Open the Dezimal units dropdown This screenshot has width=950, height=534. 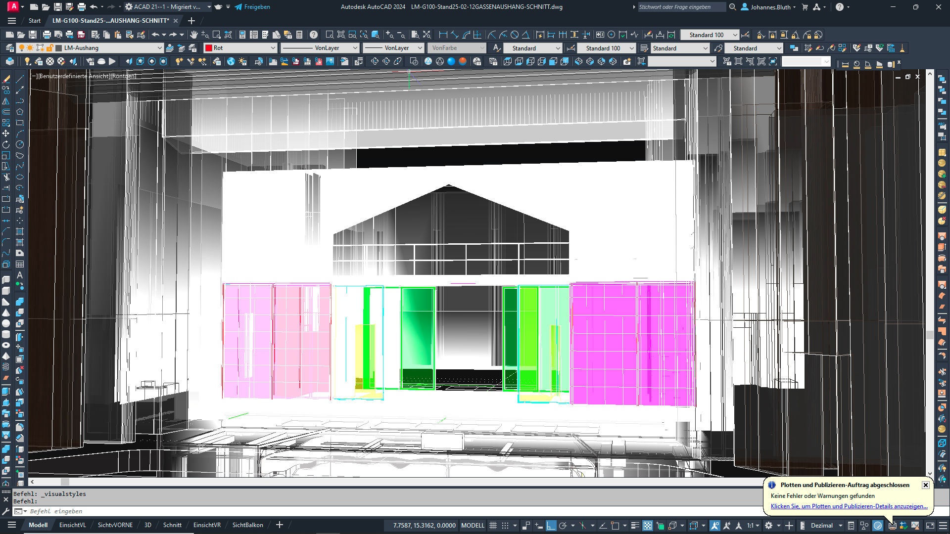point(840,526)
